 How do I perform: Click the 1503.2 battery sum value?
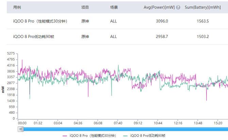point(203,37)
